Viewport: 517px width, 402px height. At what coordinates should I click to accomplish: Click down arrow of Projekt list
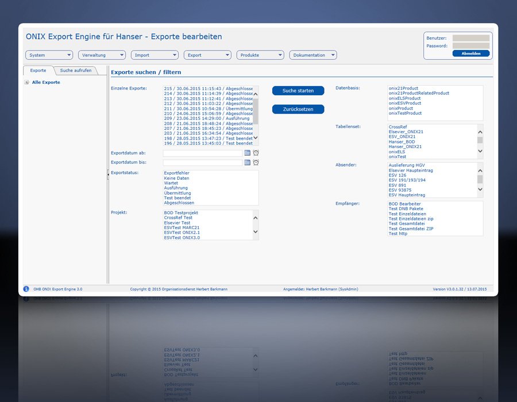(x=256, y=231)
